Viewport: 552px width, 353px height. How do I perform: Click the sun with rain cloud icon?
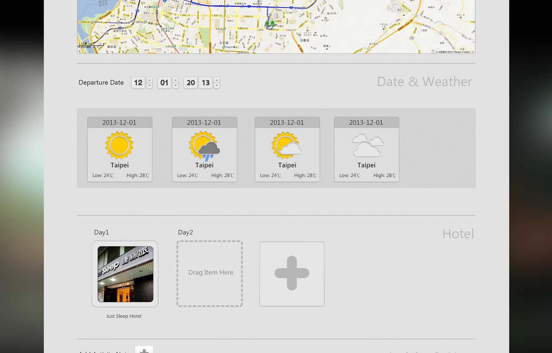pos(204,146)
